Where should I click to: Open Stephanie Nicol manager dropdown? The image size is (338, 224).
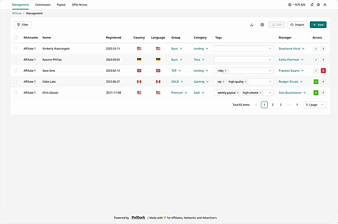(x=292, y=49)
